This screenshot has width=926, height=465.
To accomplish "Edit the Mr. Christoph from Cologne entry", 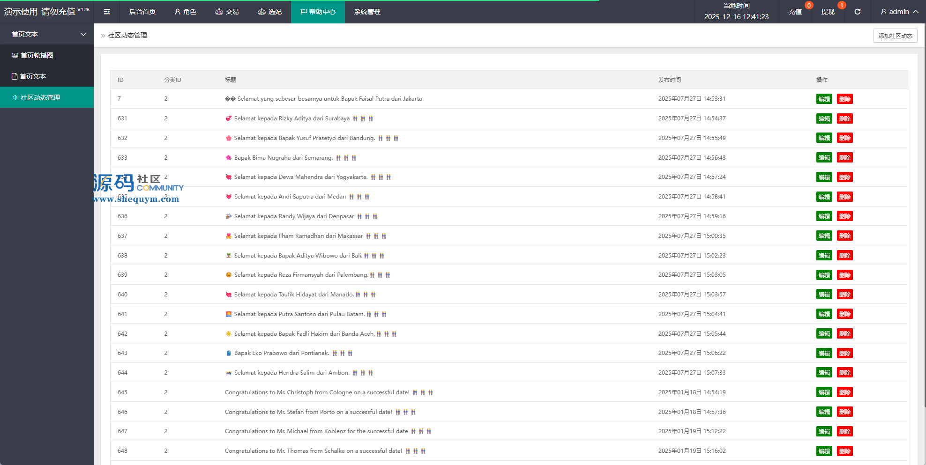I will (824, 392).
